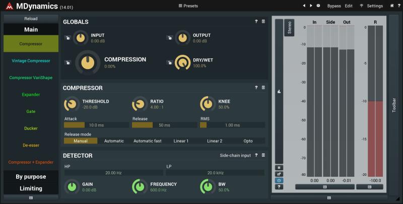The width and height of the screenshot is (403, 204).
Task: Choose the De-esser preset
Action: [x=31, y=145]
